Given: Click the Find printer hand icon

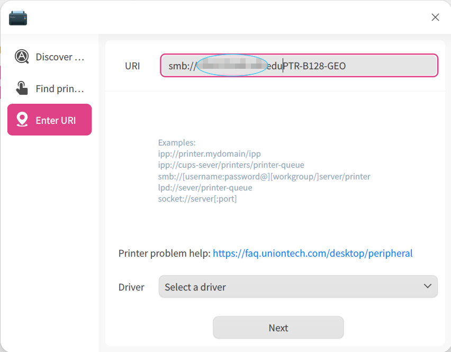Looking at the screenshot, I should 22,88.
